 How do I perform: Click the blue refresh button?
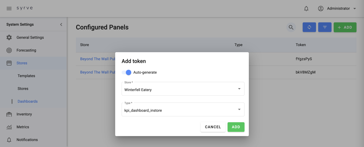[309, 27]
